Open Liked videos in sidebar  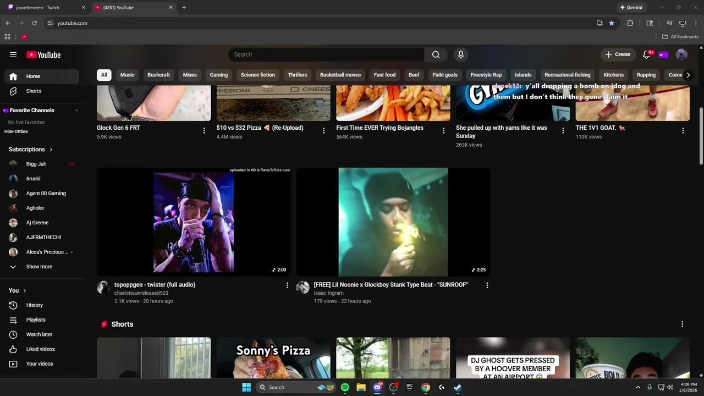click(42, 349)
